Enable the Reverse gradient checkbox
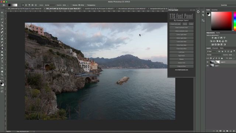The height and width of the screenshot is (133, 236). tap(71, 5)
